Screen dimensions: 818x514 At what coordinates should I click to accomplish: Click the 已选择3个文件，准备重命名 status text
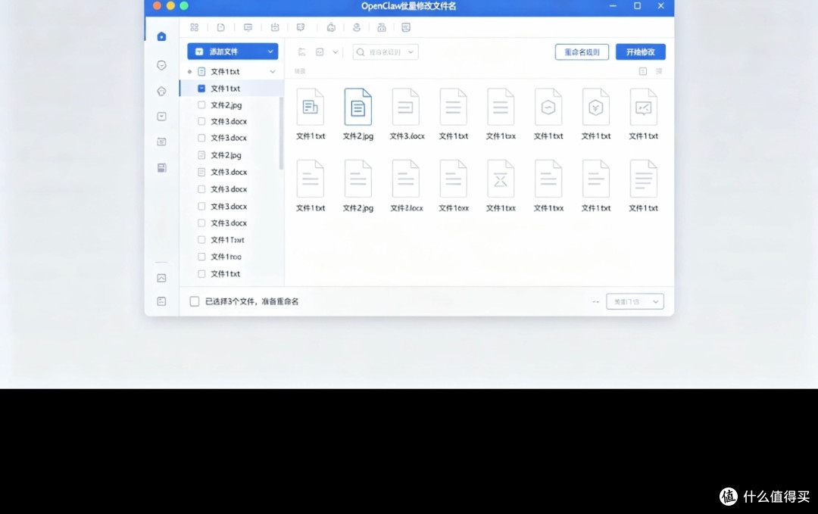[252, 301]
